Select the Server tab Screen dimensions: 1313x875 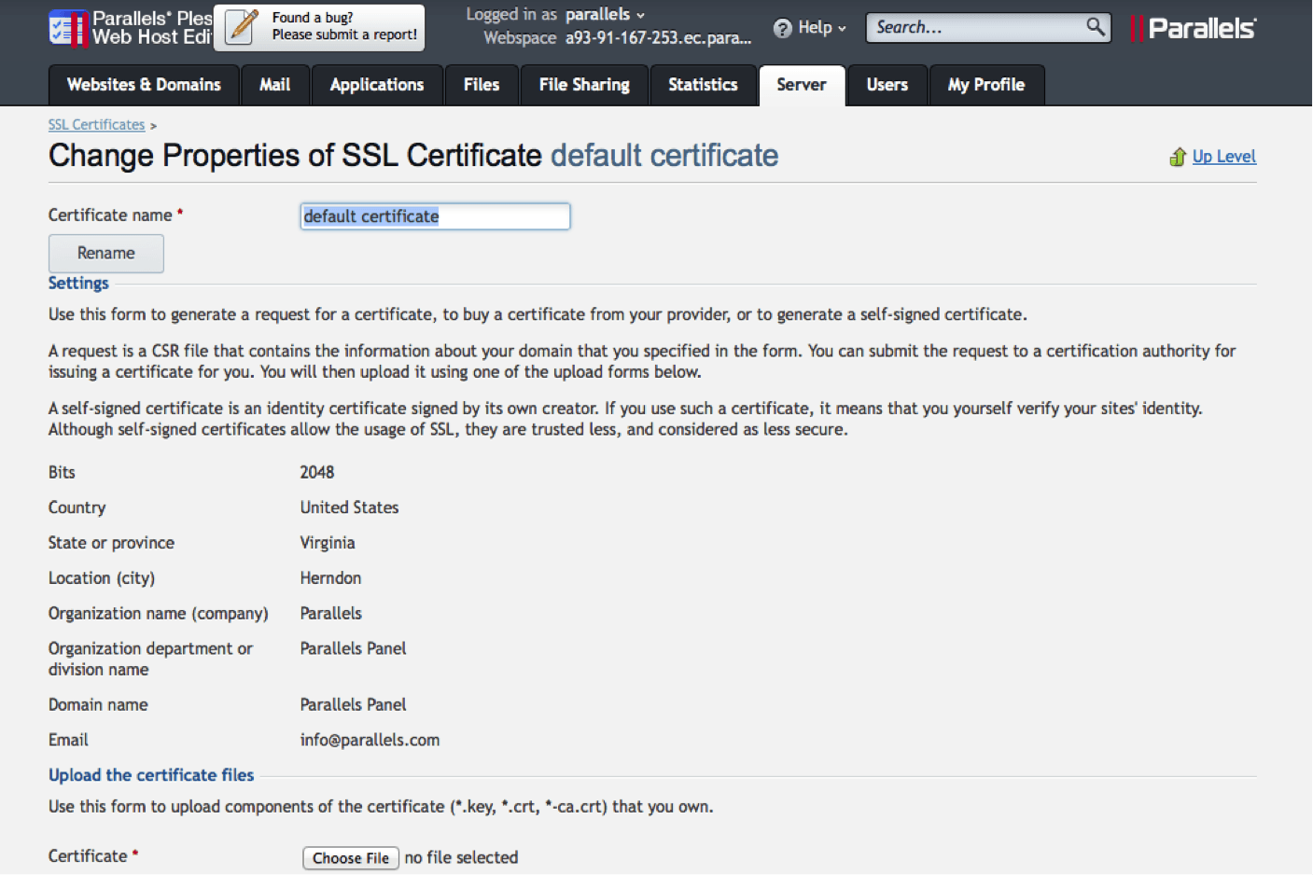(x=802, y=85)
